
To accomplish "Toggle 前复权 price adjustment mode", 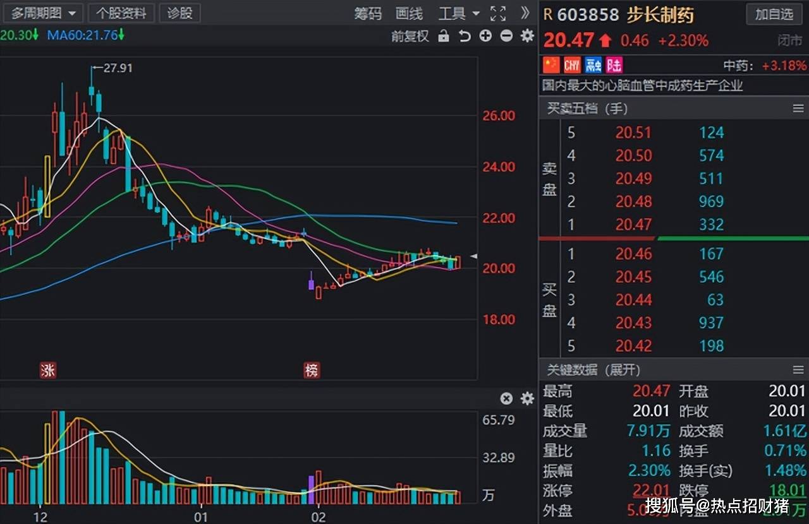I will point(410,36).
